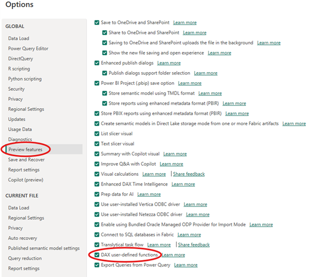Toggle Netezza ODBC driver checkbox

[97, 214]
